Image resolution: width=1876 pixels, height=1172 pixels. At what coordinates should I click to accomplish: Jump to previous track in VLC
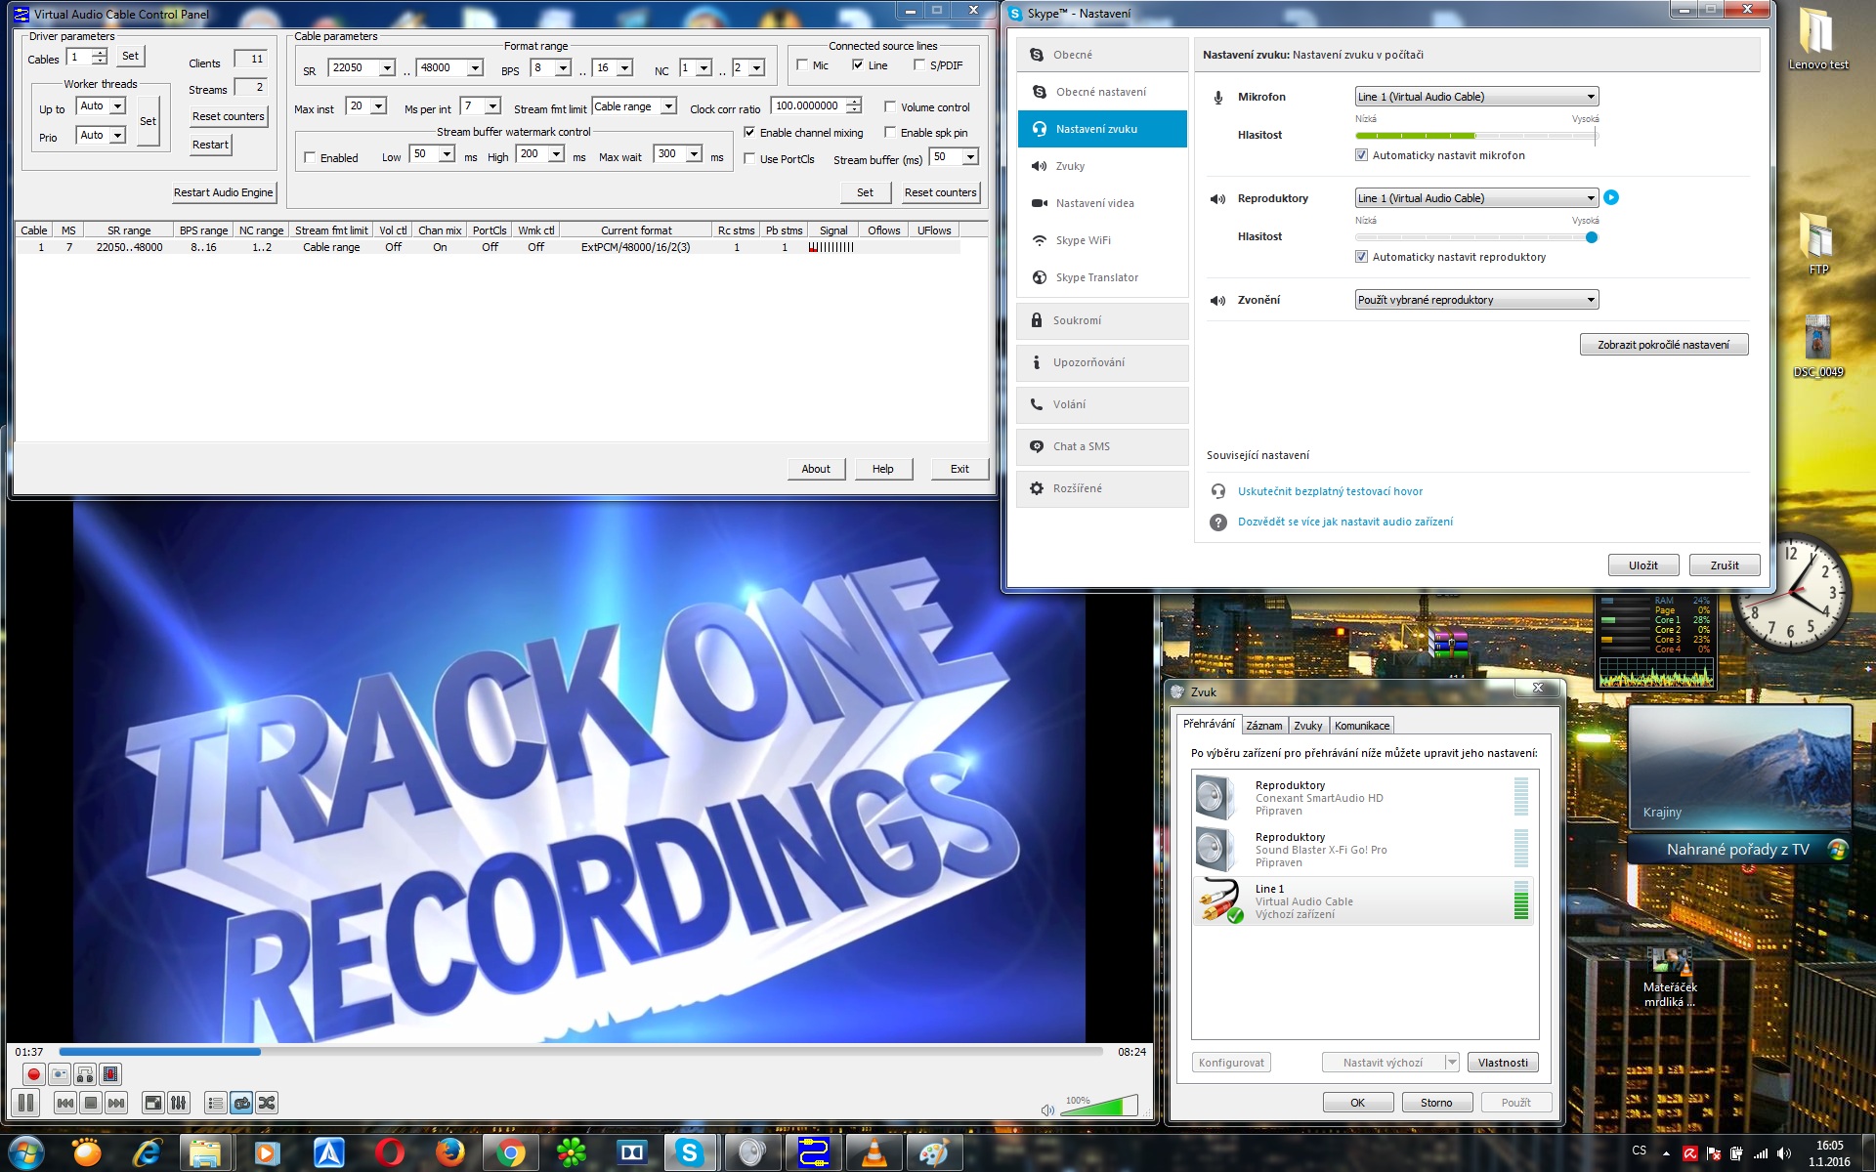[64, 1103]
